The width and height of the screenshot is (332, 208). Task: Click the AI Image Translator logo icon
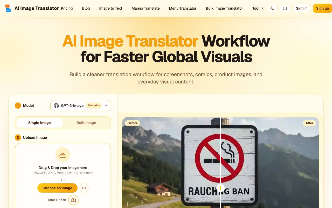(x=8, y=8)
